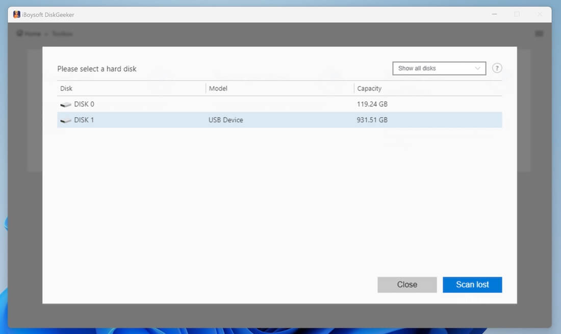Click the DISK 0 drive icon
The height and width of the screenshot is (334, 561).
[x=65, y=105]
